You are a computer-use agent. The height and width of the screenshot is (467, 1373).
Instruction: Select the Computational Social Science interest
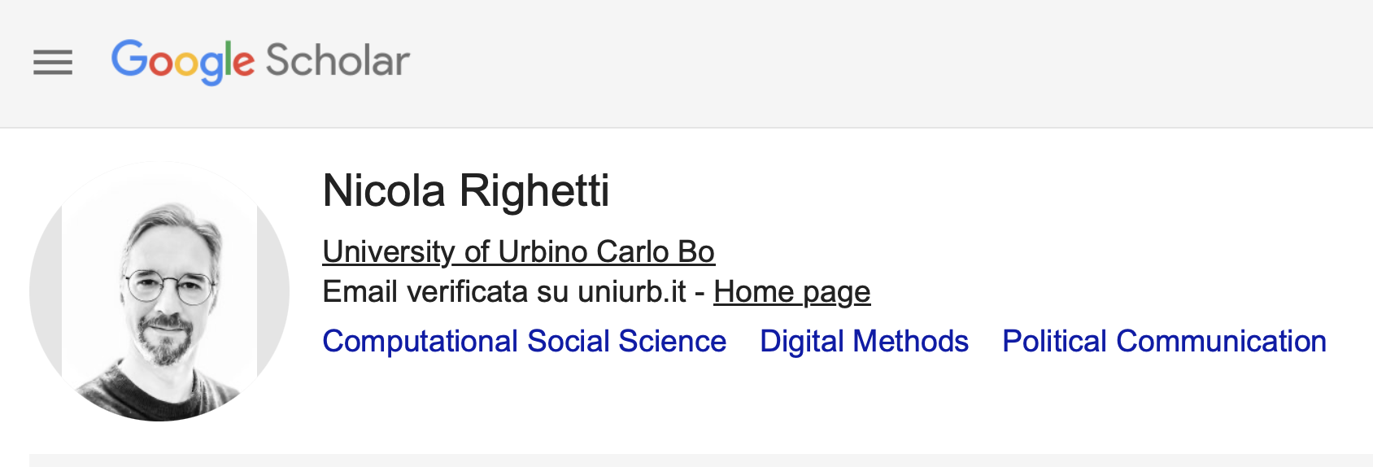pos(524,341)
